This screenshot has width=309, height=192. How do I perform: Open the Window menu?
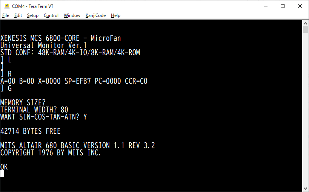tap(72, 15)
